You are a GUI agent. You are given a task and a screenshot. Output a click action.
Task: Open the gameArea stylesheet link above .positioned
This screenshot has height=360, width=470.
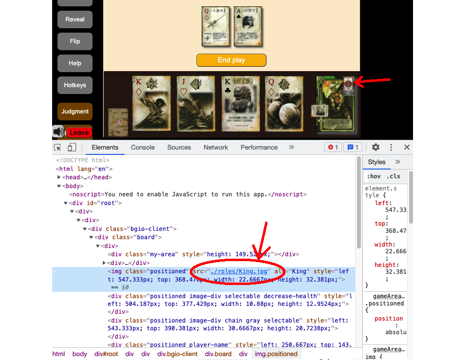tap(389, 296)
